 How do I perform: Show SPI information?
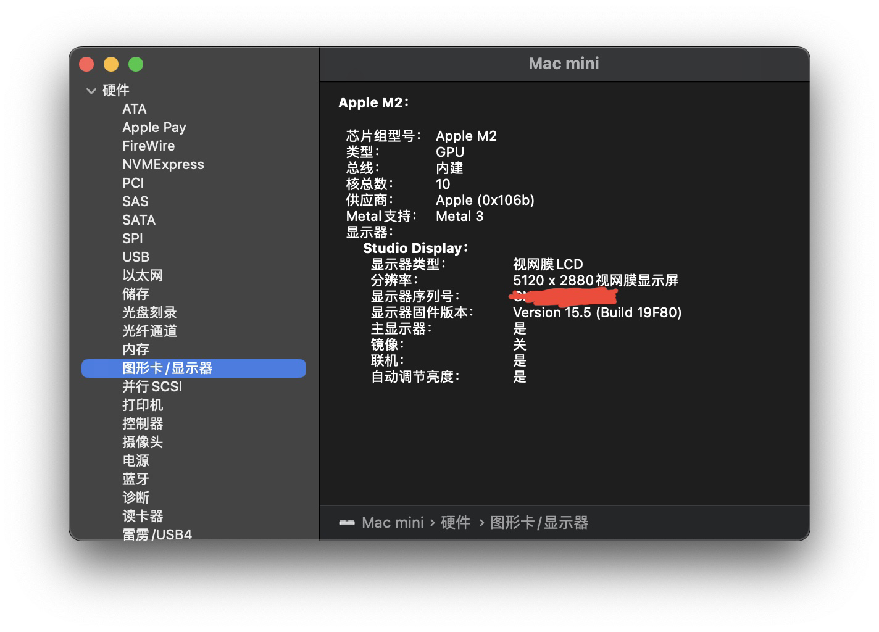[x=133, y=238]
